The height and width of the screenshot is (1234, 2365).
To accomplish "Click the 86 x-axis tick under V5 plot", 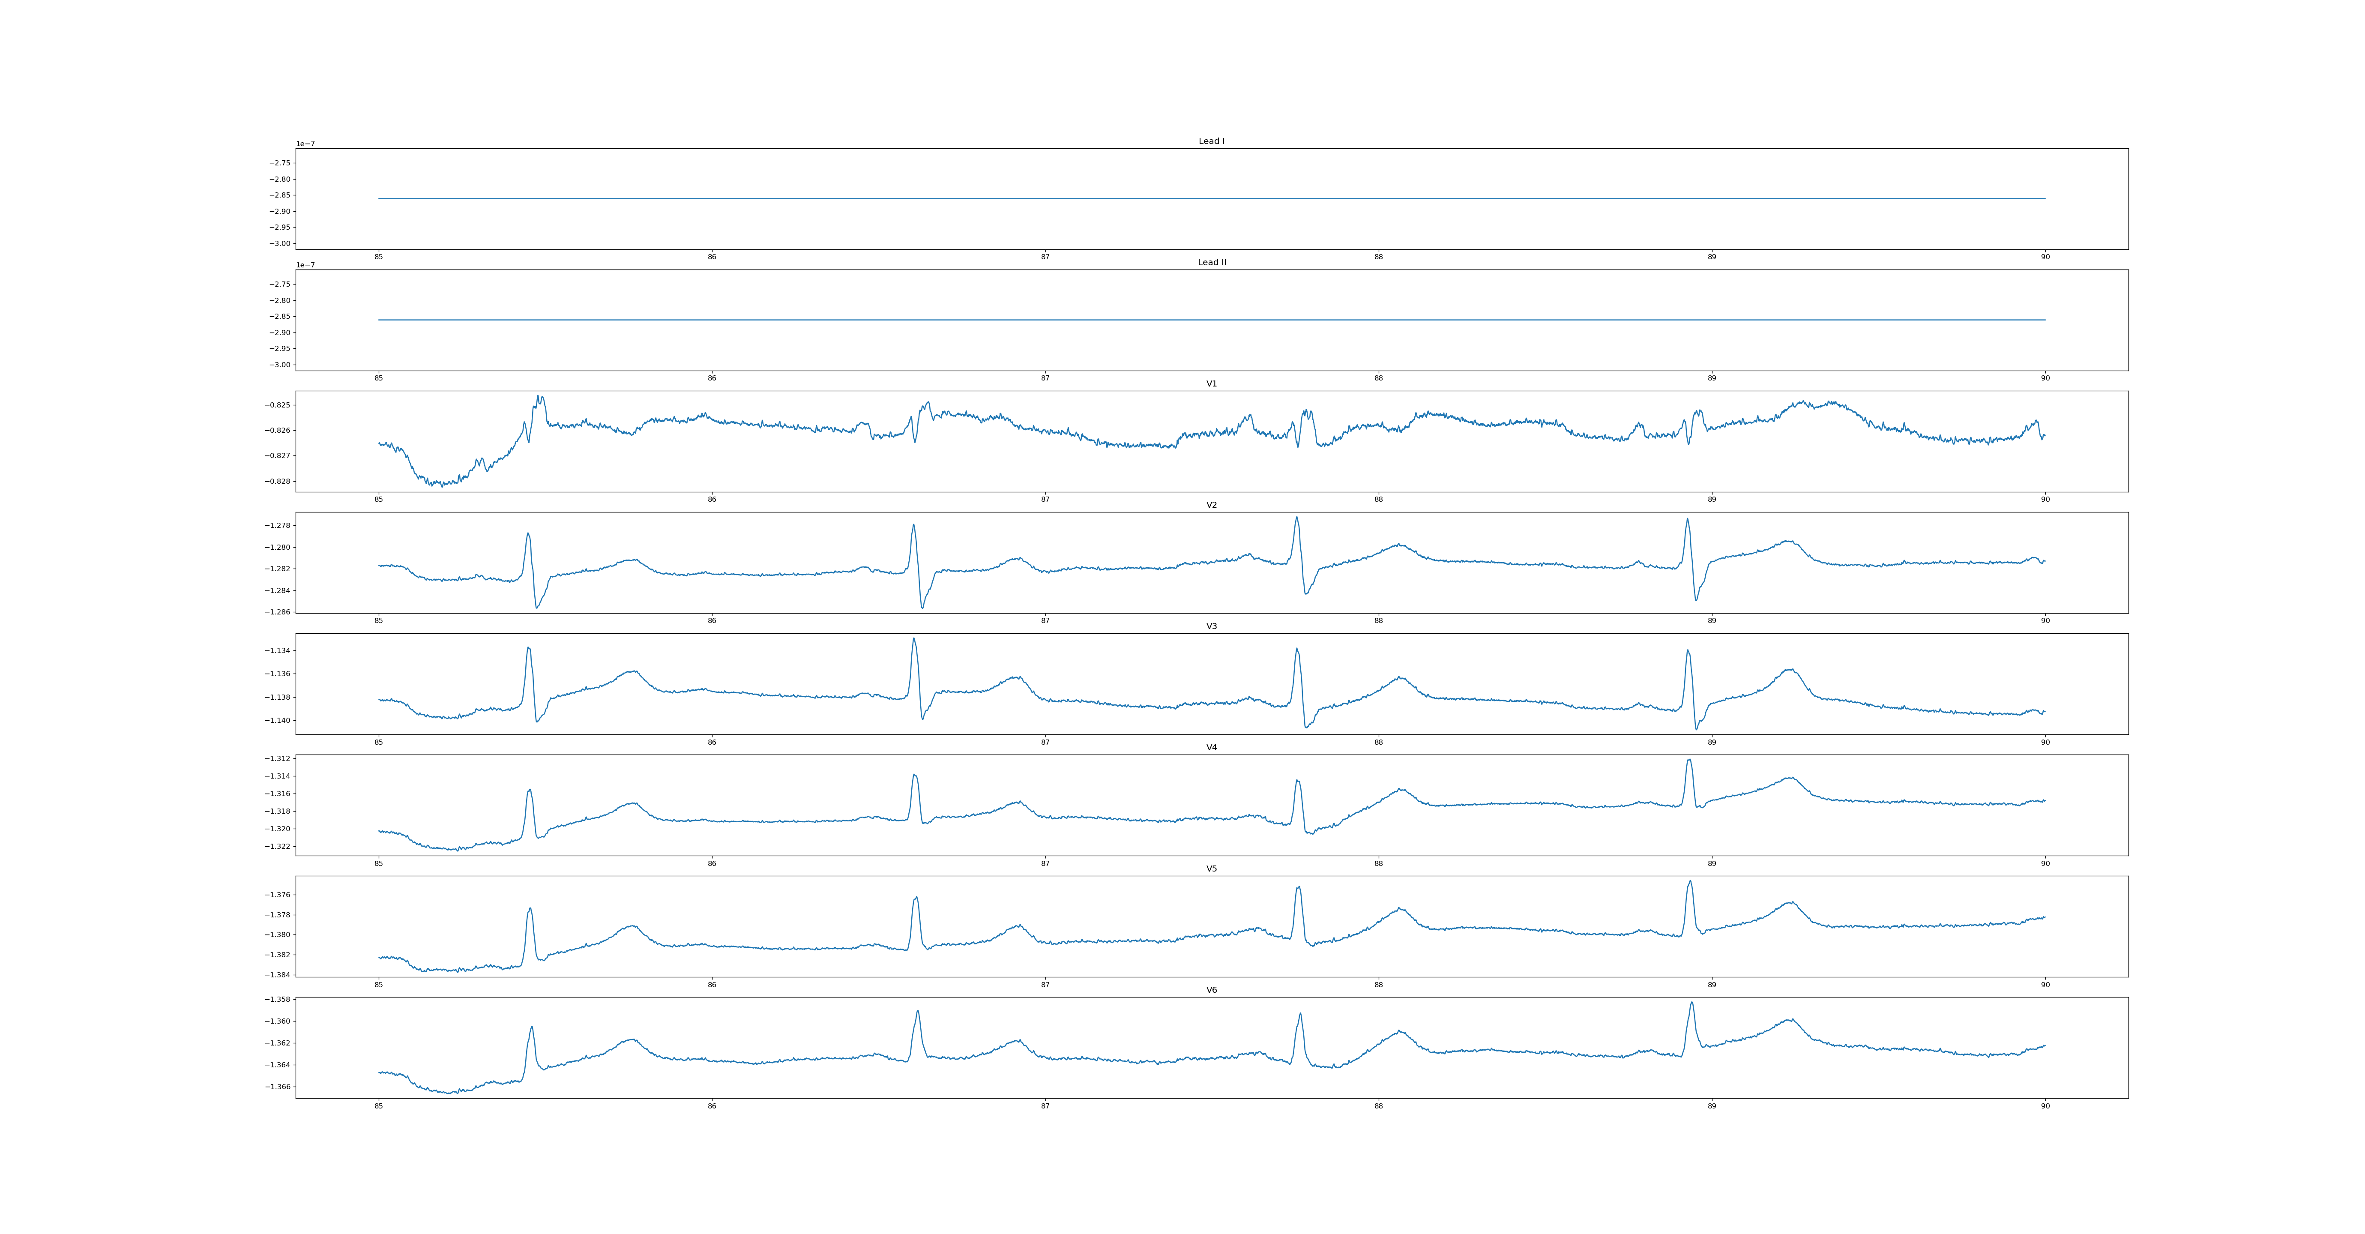I will coord(712,984).
